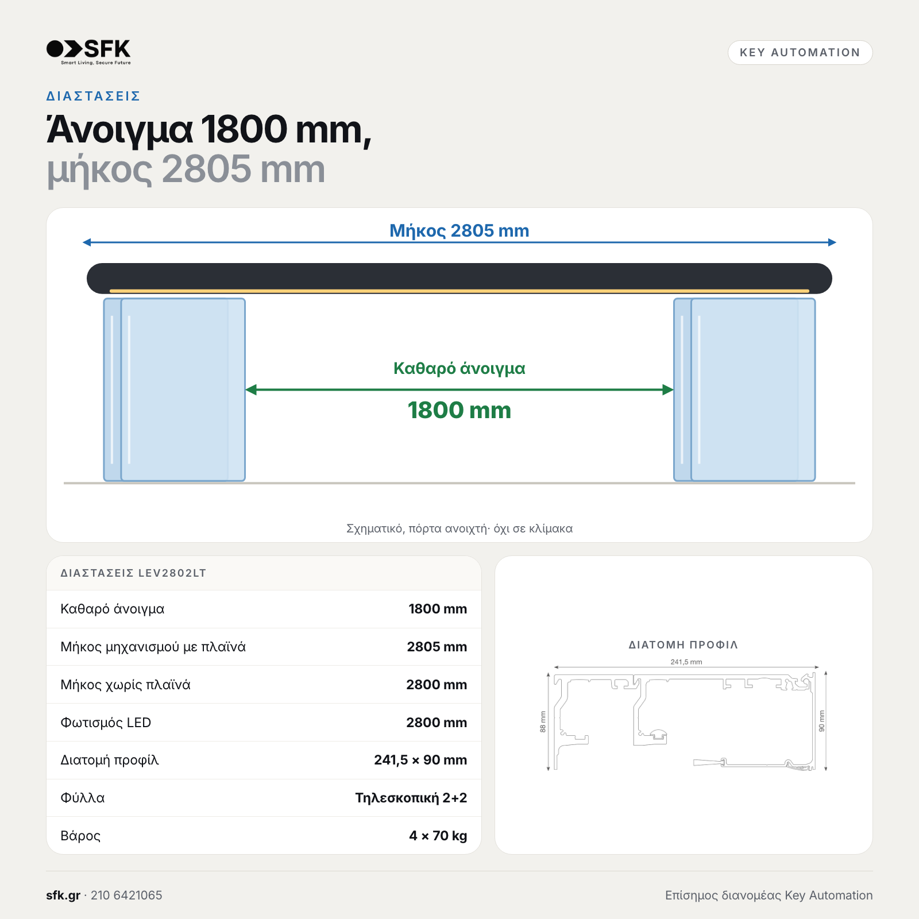Select the left telescopic glass door panels
Screen dimensions: 919x919
tap(175, 389)
